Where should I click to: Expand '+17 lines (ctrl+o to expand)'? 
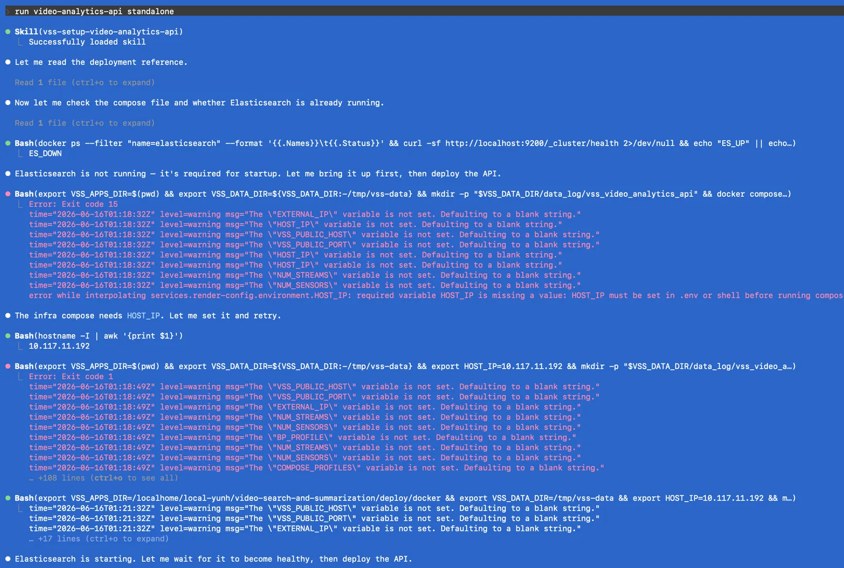point(99,538)
